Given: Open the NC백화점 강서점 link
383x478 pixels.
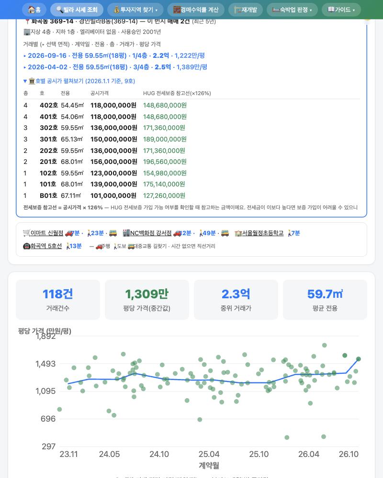Looking at the screenshot, I should [x=151, y=233].
